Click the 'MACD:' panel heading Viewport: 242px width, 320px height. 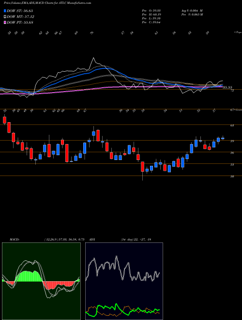pos(14,240)
